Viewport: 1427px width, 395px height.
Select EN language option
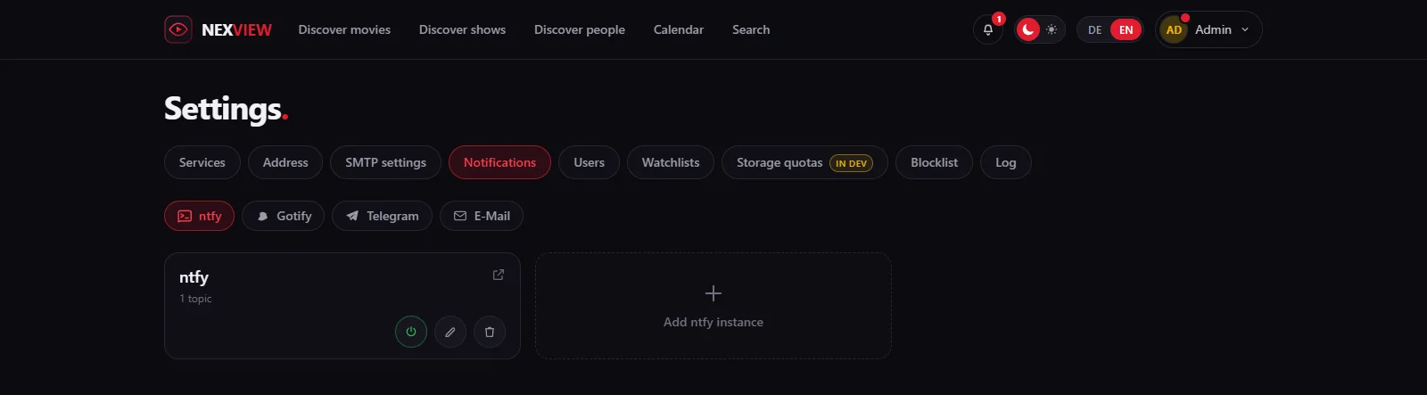1126,29
